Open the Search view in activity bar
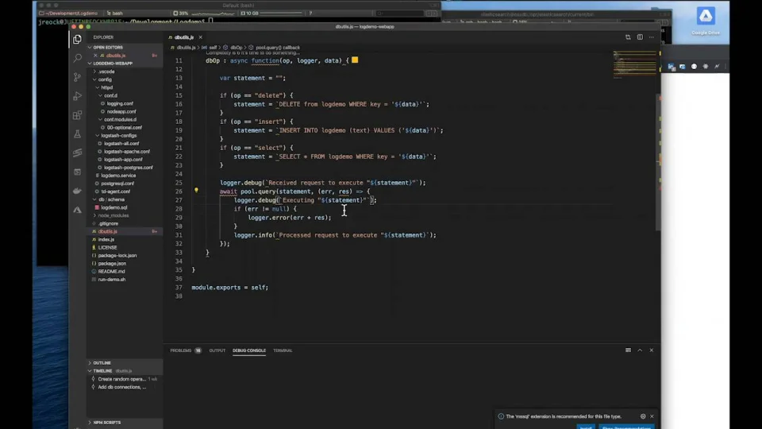Viewport: 762px width, 429px height. [x=77, y=58]
